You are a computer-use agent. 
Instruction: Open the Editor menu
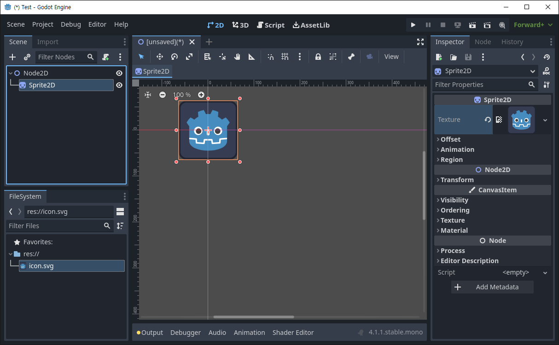click(97, 24)
